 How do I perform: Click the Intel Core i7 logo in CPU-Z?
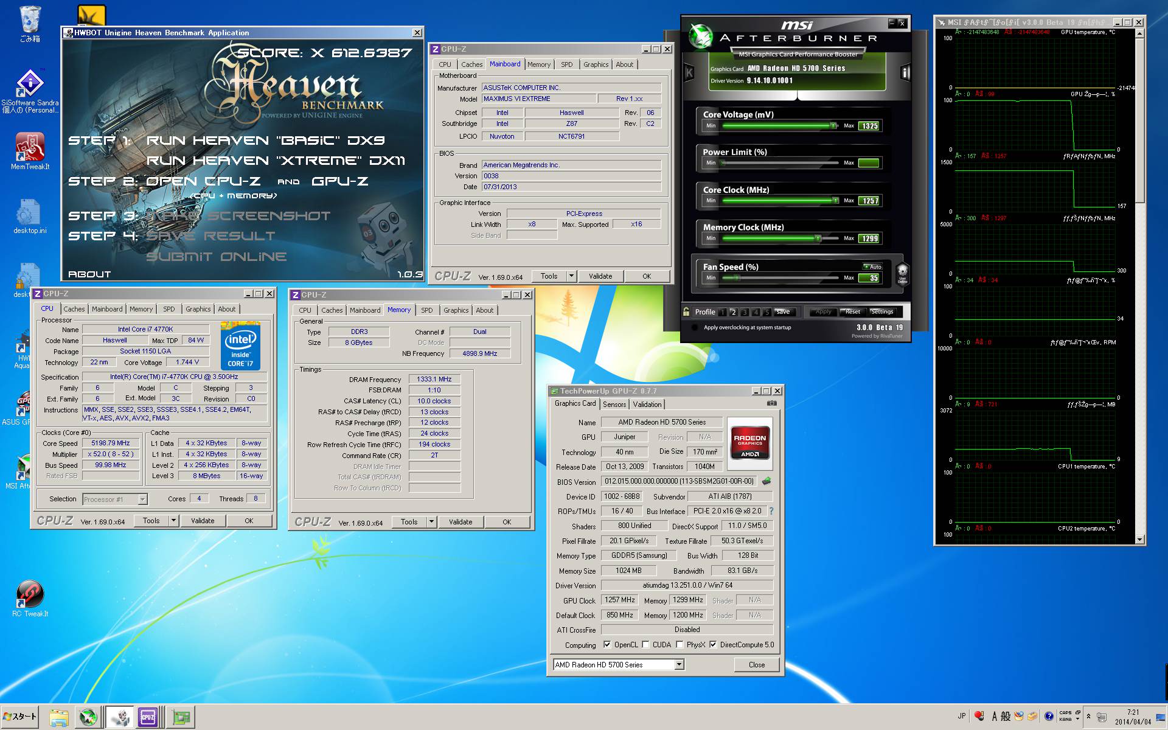click(240, 346)
